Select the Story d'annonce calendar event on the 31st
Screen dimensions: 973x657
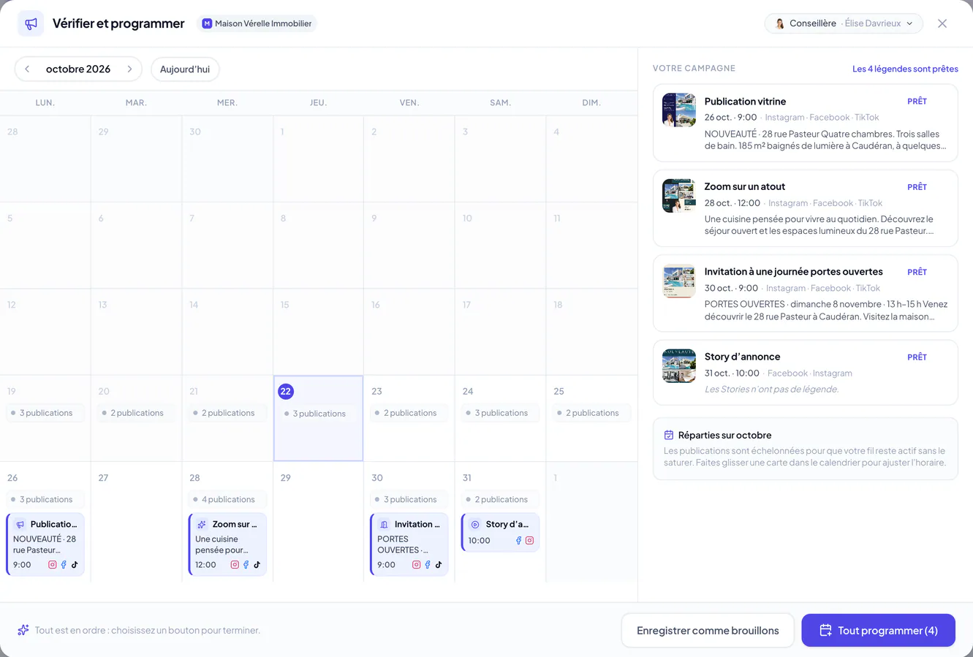(x=500, y=532)
